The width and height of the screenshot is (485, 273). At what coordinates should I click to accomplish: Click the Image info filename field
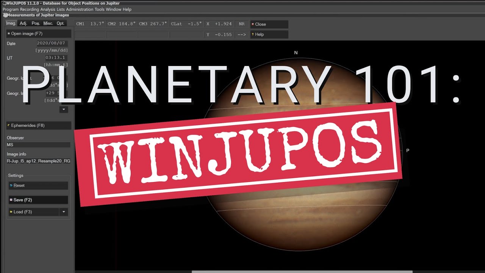click(x=38, y=161)
